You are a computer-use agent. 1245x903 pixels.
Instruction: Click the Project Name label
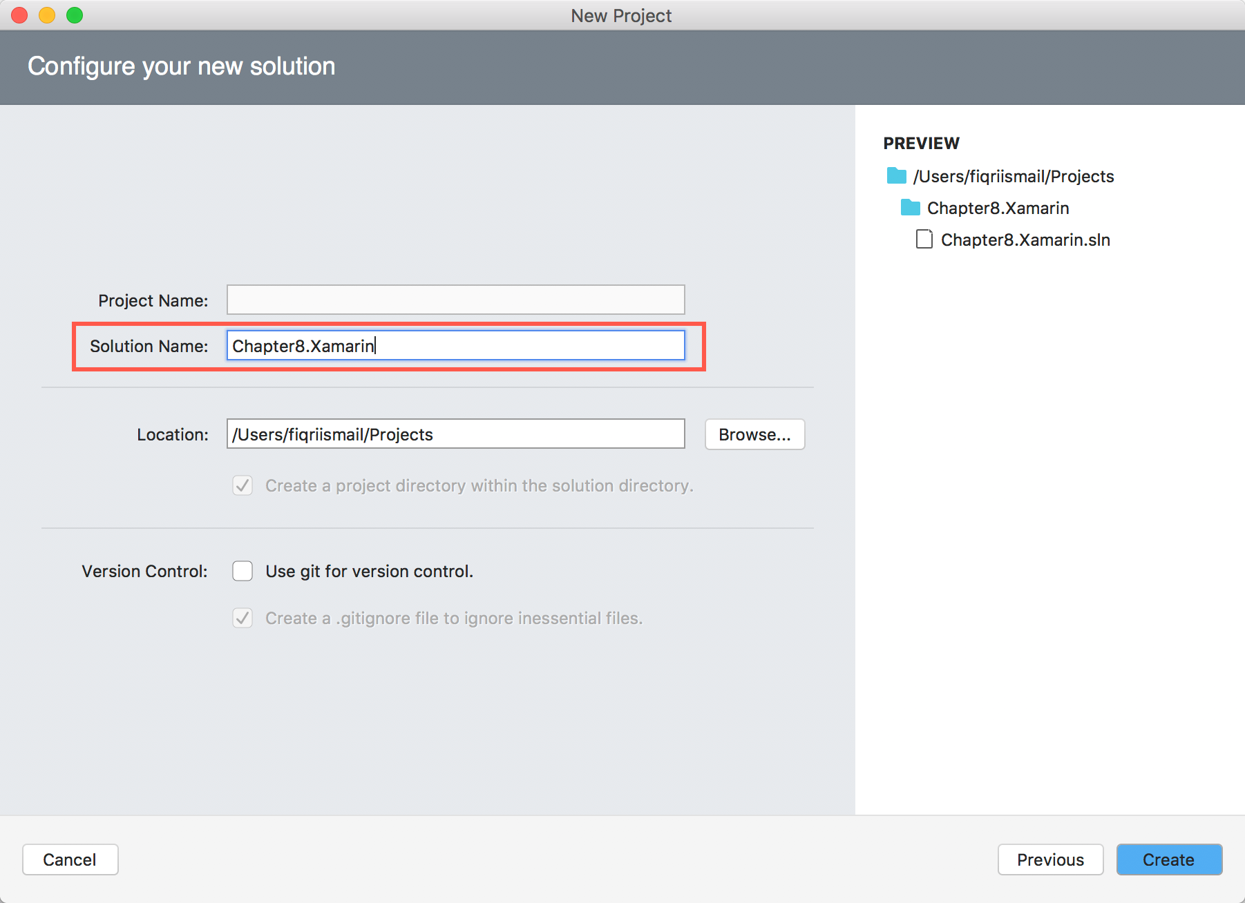pos(153,300)
